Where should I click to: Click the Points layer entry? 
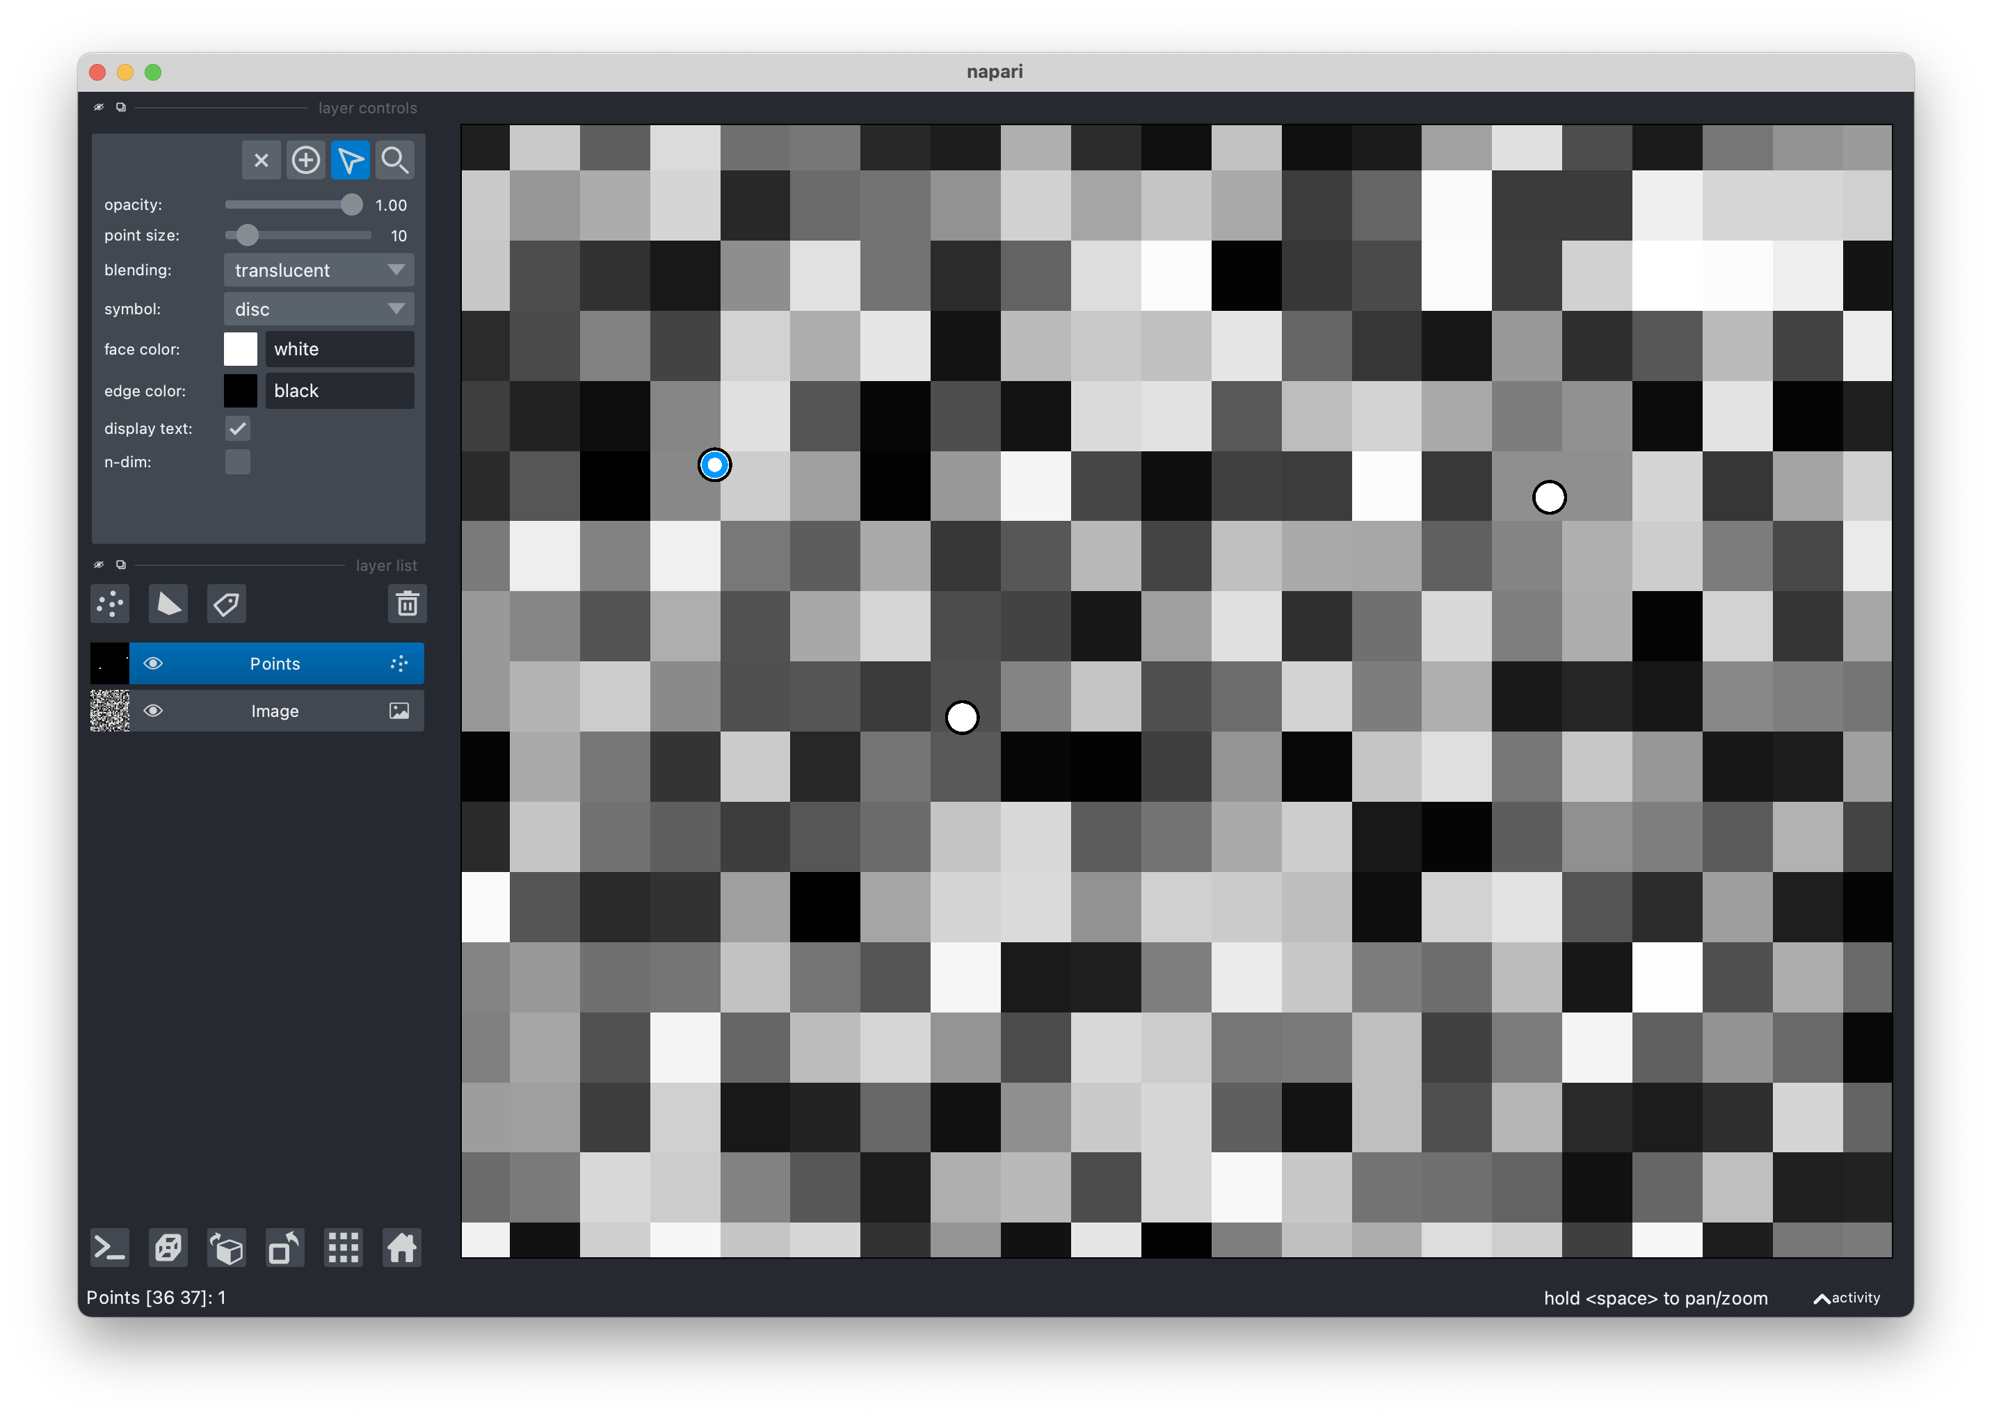(x=275, y=663)
